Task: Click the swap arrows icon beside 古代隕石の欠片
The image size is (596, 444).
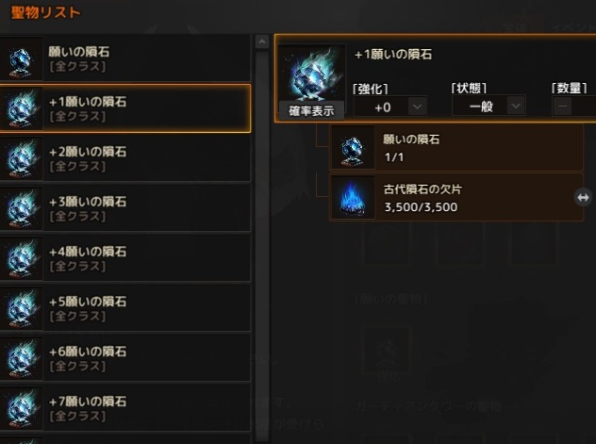Action: point(583,198)
